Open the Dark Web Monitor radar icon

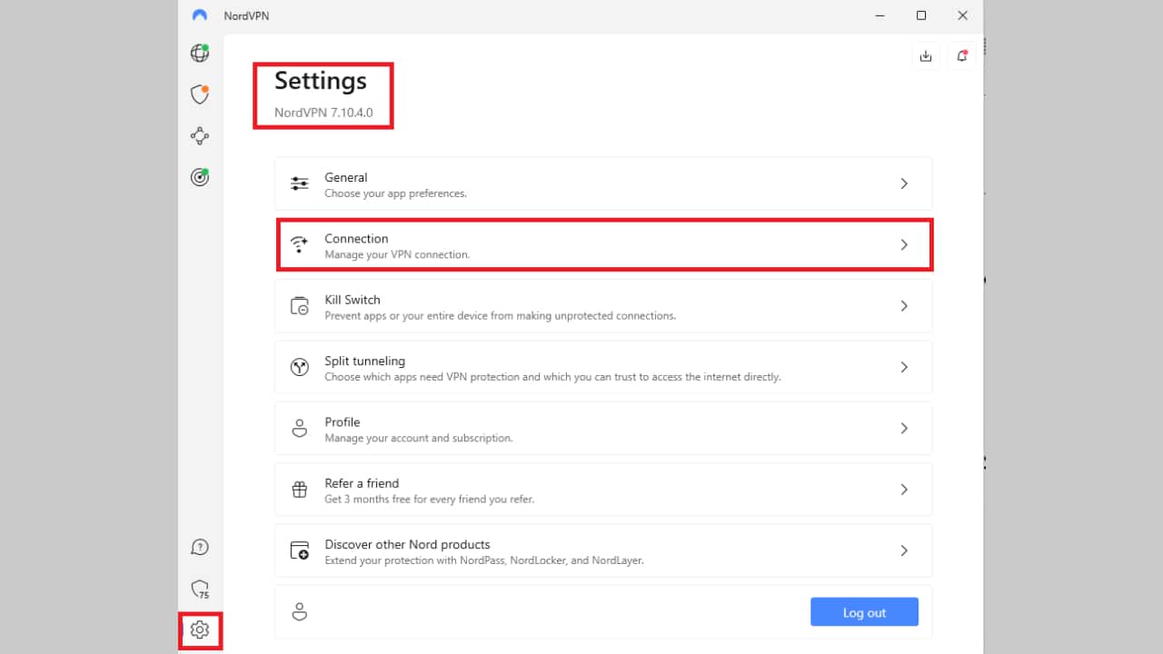tap(200, 178)
